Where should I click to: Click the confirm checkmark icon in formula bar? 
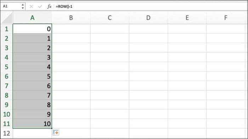click(40, 6)
